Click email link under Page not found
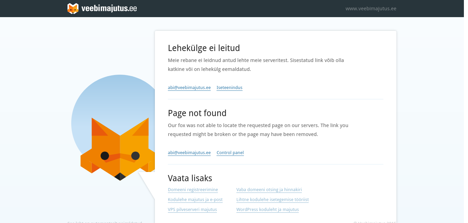 click(189, 153)
